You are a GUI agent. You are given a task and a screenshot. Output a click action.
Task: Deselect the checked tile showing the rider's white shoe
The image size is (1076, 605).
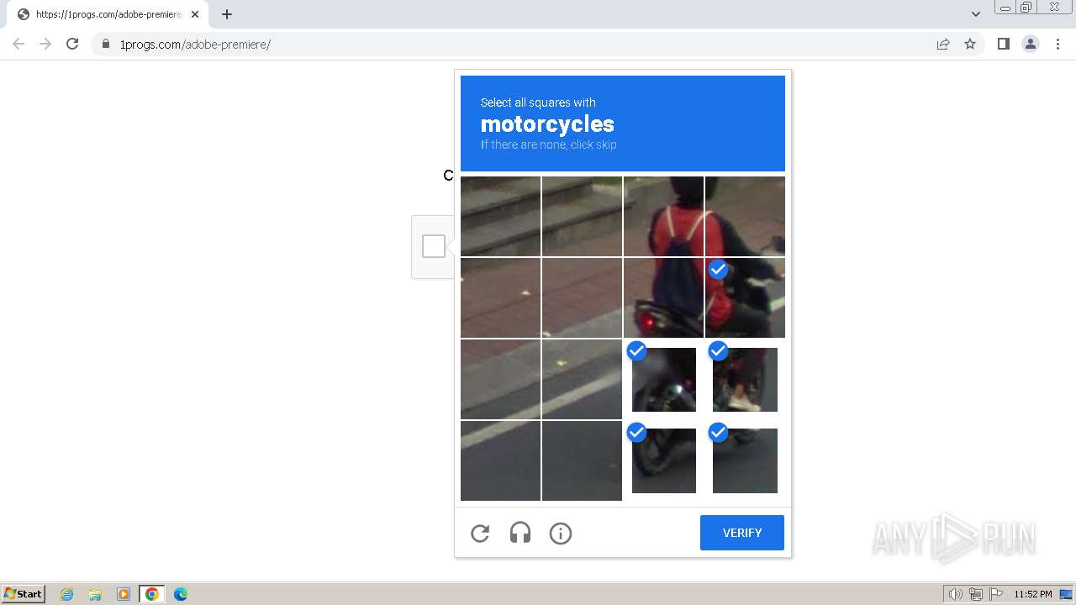click(745, 379)
